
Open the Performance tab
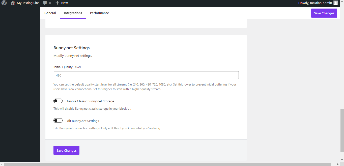pyautogui.click(x=99, y=13)
